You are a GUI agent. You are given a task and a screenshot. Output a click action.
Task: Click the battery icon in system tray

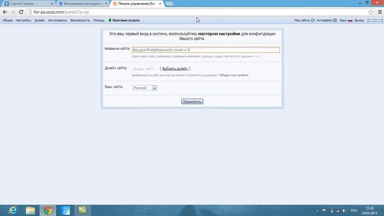[332, 211]
